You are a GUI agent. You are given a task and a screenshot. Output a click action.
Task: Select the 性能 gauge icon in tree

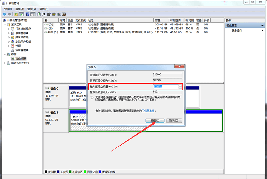tap(13, 46)
